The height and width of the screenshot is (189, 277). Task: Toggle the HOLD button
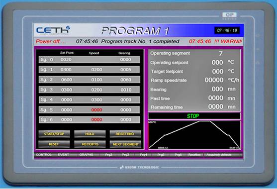[90, 134]
